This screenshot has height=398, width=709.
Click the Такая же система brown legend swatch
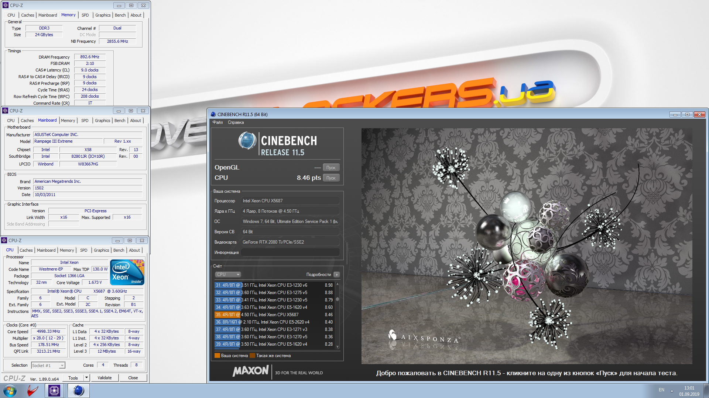pos(252,356)
